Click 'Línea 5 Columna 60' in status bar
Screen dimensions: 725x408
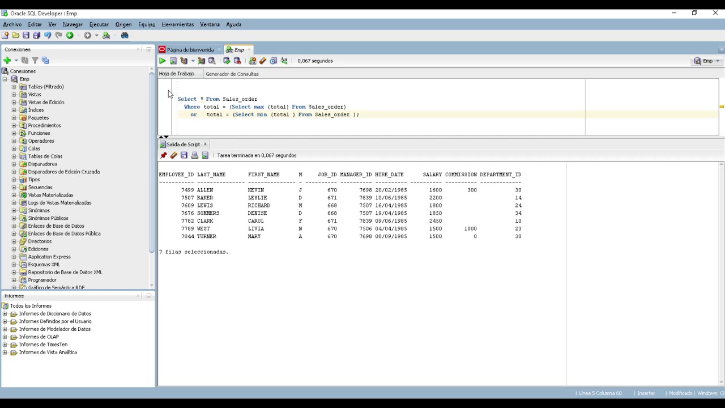(600, 393)
